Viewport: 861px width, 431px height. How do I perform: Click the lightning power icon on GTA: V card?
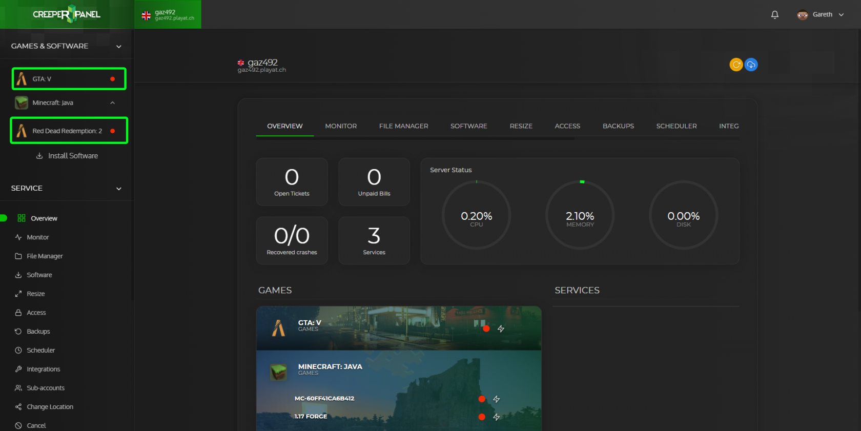coord(501,329)
